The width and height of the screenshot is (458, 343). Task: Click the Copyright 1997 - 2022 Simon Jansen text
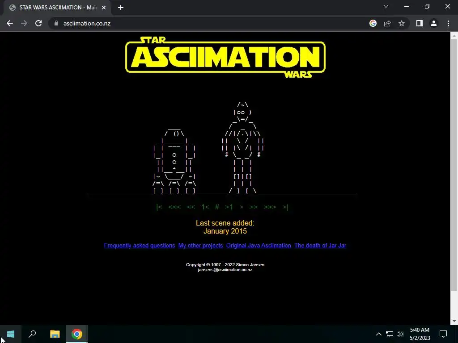pyautogui.click(x=225, y=265)
